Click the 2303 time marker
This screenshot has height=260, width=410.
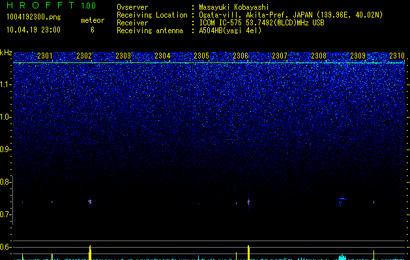point(123,56)
